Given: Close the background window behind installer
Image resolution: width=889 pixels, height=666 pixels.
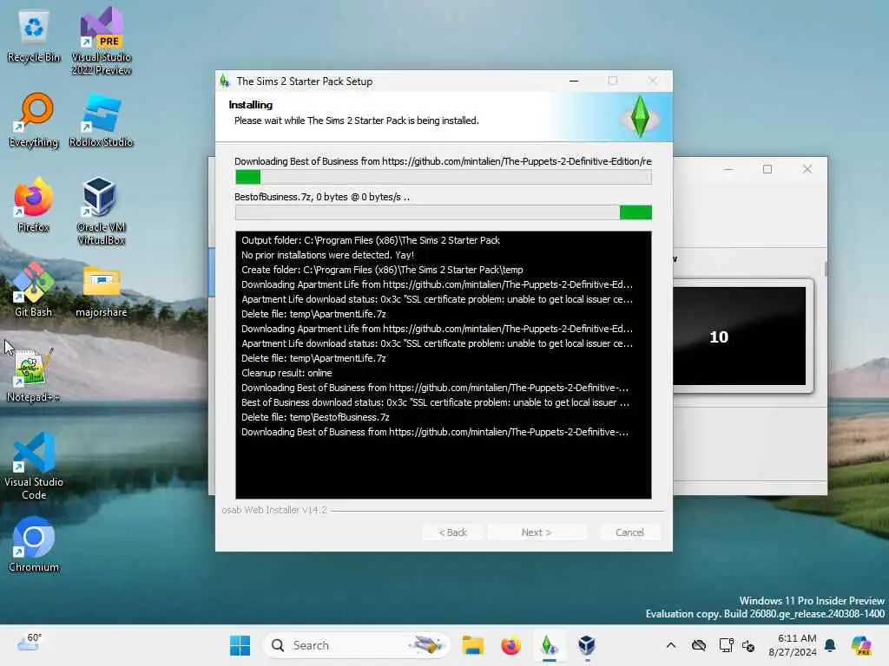Looking at the screenshot, I should tap(807, 169).
